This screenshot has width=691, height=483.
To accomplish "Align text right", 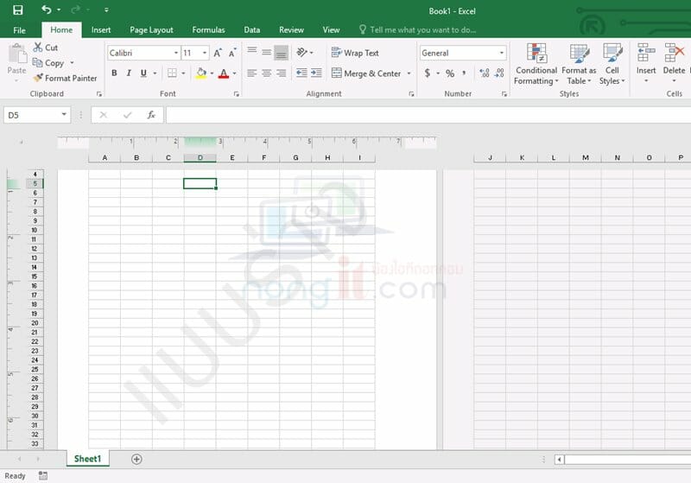I will tap(282, 73).
